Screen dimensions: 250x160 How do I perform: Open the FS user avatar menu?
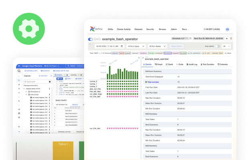pos(228,29)
